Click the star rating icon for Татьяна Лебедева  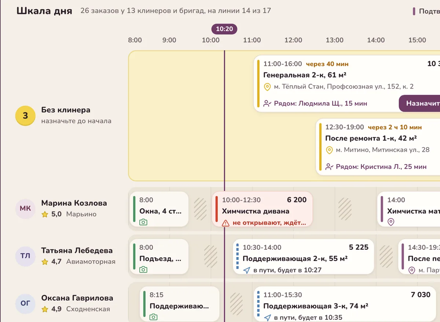coord(45,262)
